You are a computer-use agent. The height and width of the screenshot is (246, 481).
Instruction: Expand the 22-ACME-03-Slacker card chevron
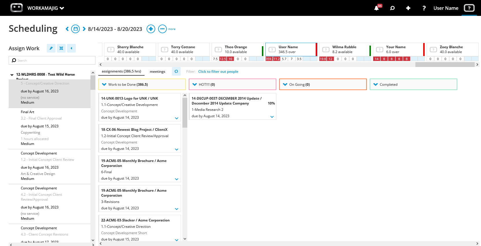click(177, 240)
